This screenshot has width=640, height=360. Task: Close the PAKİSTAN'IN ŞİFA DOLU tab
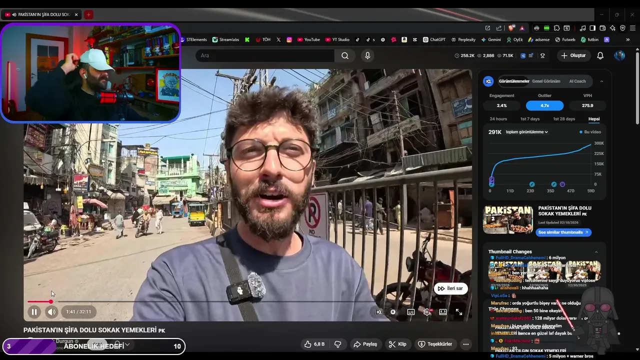[76, 14]
